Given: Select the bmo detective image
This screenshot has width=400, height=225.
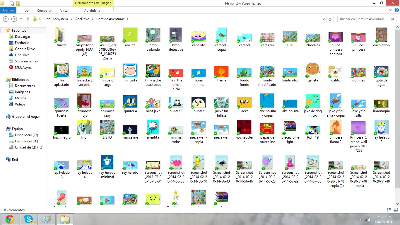Looking at the screenshot, I should (176, 39).
